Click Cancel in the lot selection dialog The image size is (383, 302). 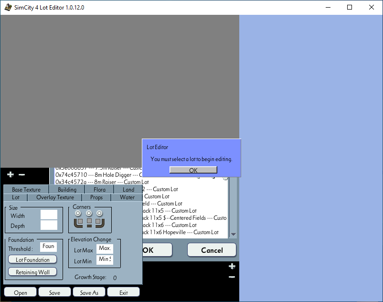[x=212, y=250]
